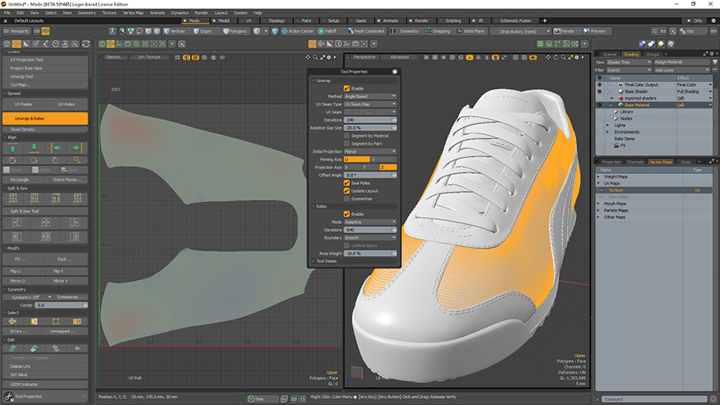Open the Symmetry: Off dropdown

[x=27, y=297]
